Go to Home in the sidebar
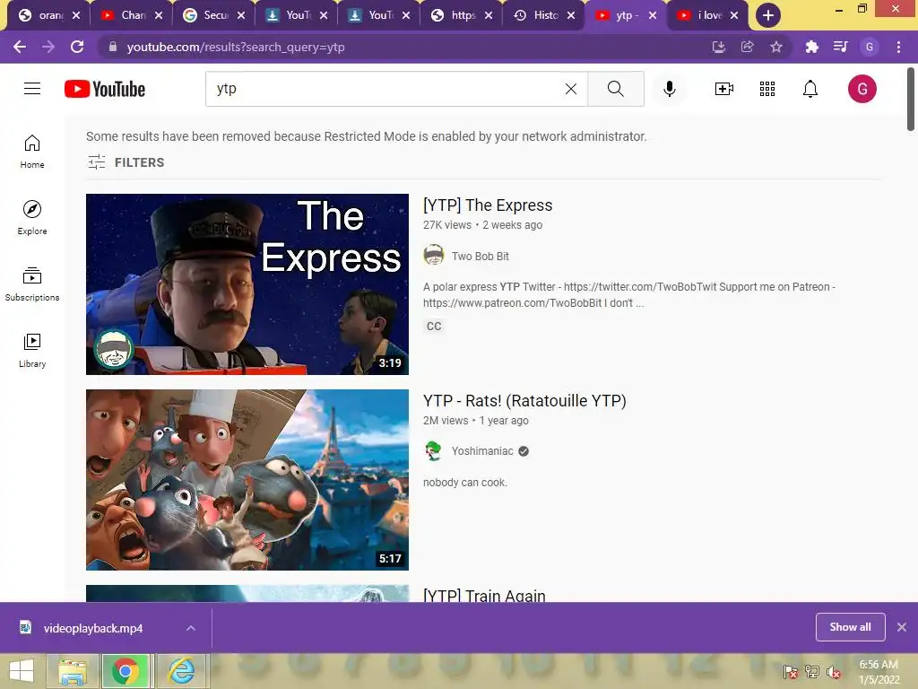The width and height of the screenshot is (918, 689). [32, 152]
